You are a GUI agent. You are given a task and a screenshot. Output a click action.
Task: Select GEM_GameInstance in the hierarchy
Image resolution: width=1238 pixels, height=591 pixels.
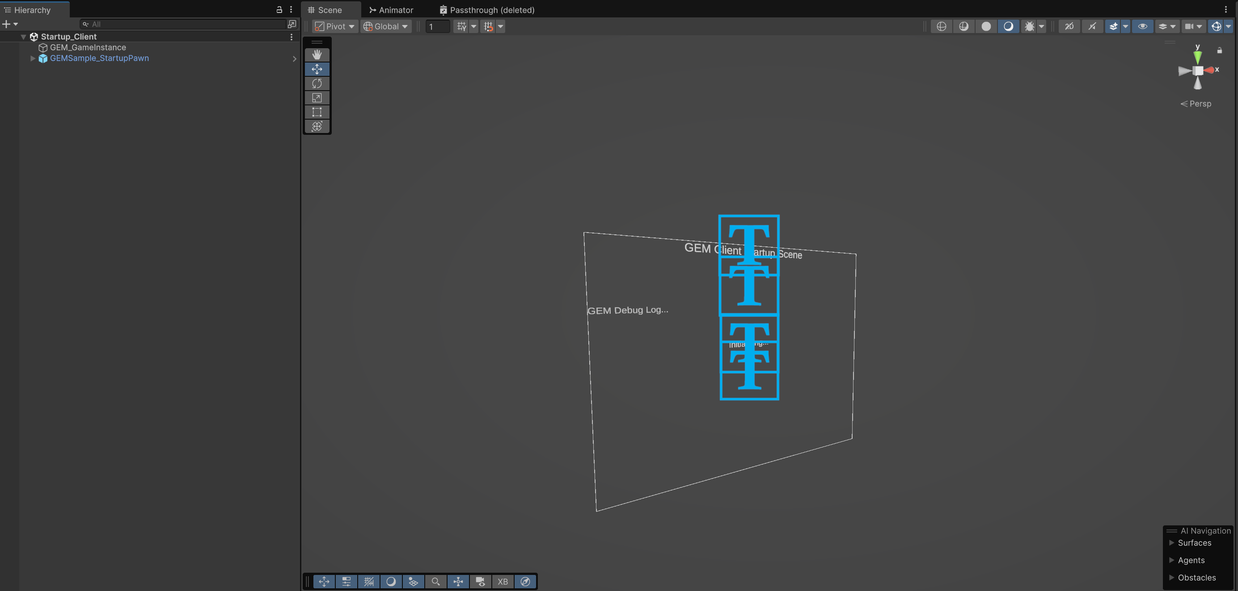click(x=88, y=47)
